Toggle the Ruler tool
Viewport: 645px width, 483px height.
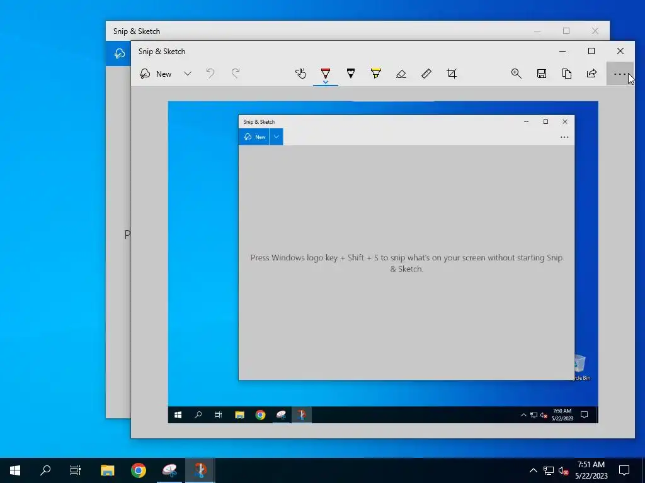click(x=426, y=74)
